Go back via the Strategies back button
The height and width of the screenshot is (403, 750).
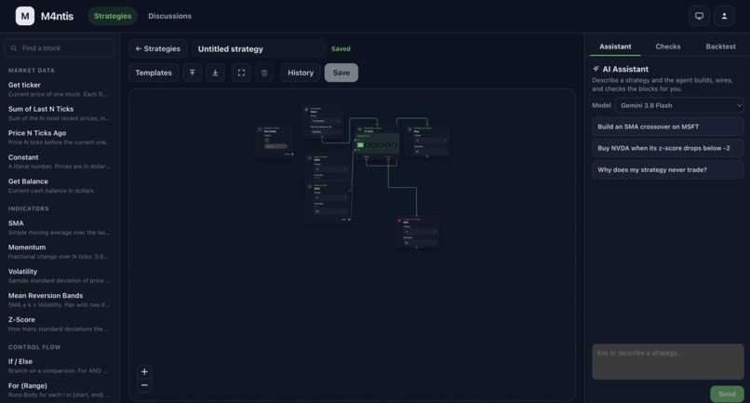coord(157,48)
